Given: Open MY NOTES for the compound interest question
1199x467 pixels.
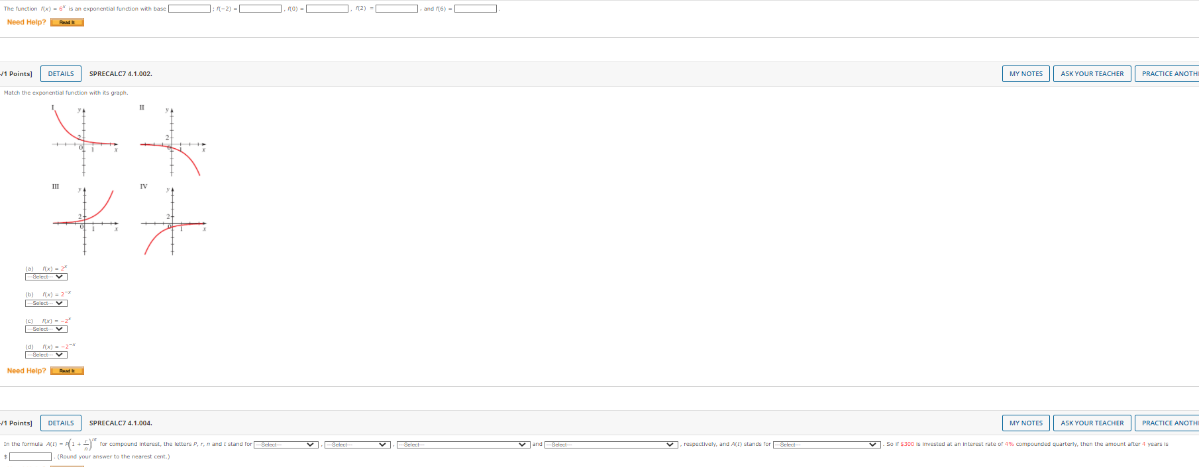Looking at the screenshot, I should point(1025,423).
